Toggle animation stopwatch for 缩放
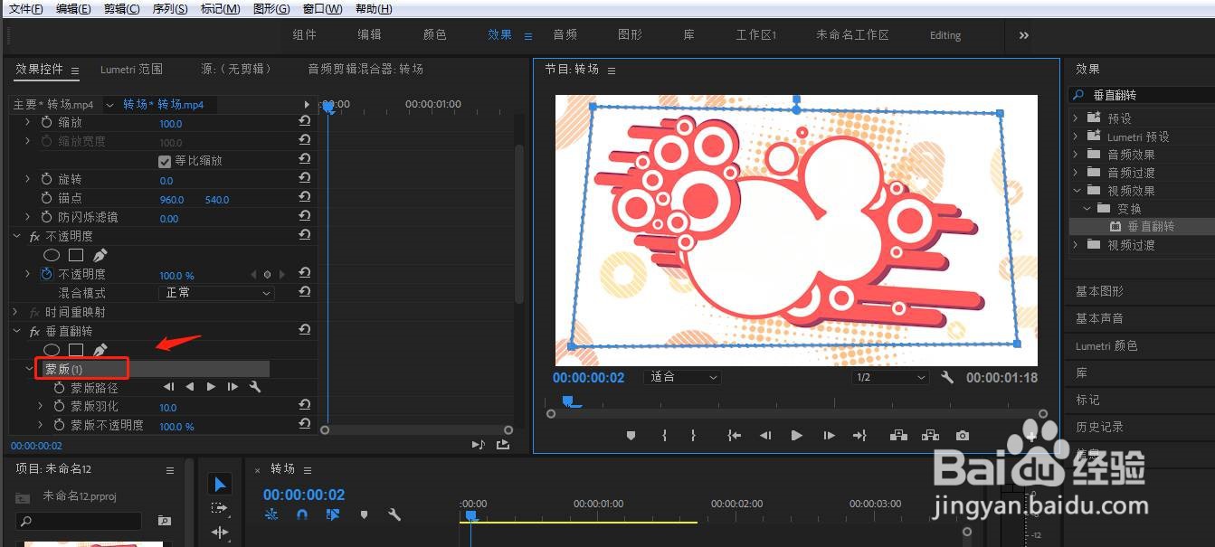Screen dimensions: 1215x547 47,122
